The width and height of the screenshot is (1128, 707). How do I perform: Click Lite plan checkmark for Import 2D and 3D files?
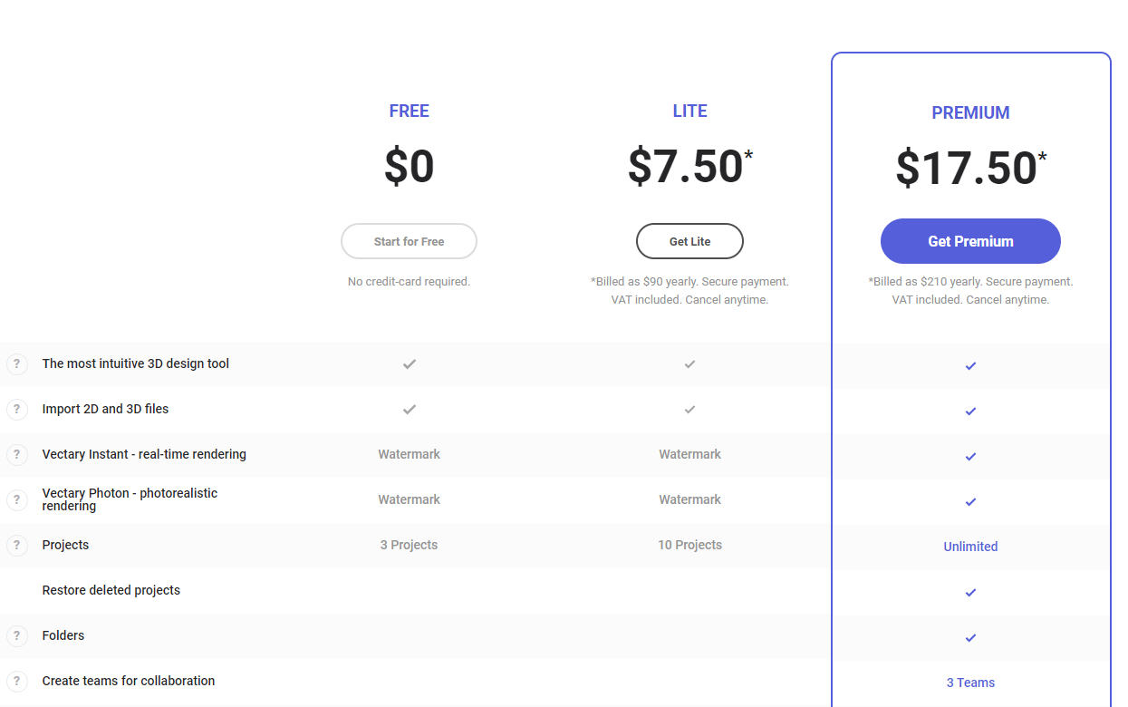(690, 409)
